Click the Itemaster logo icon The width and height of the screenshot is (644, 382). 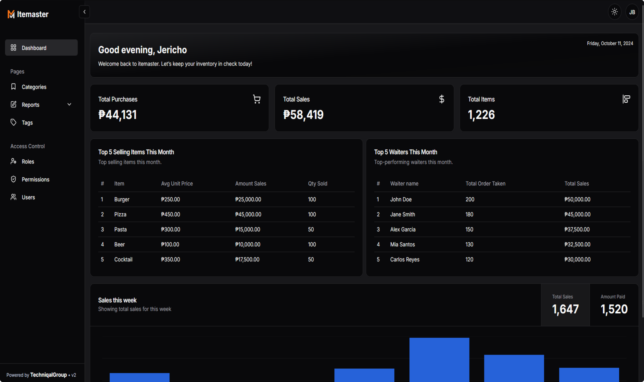coord(11,14)
